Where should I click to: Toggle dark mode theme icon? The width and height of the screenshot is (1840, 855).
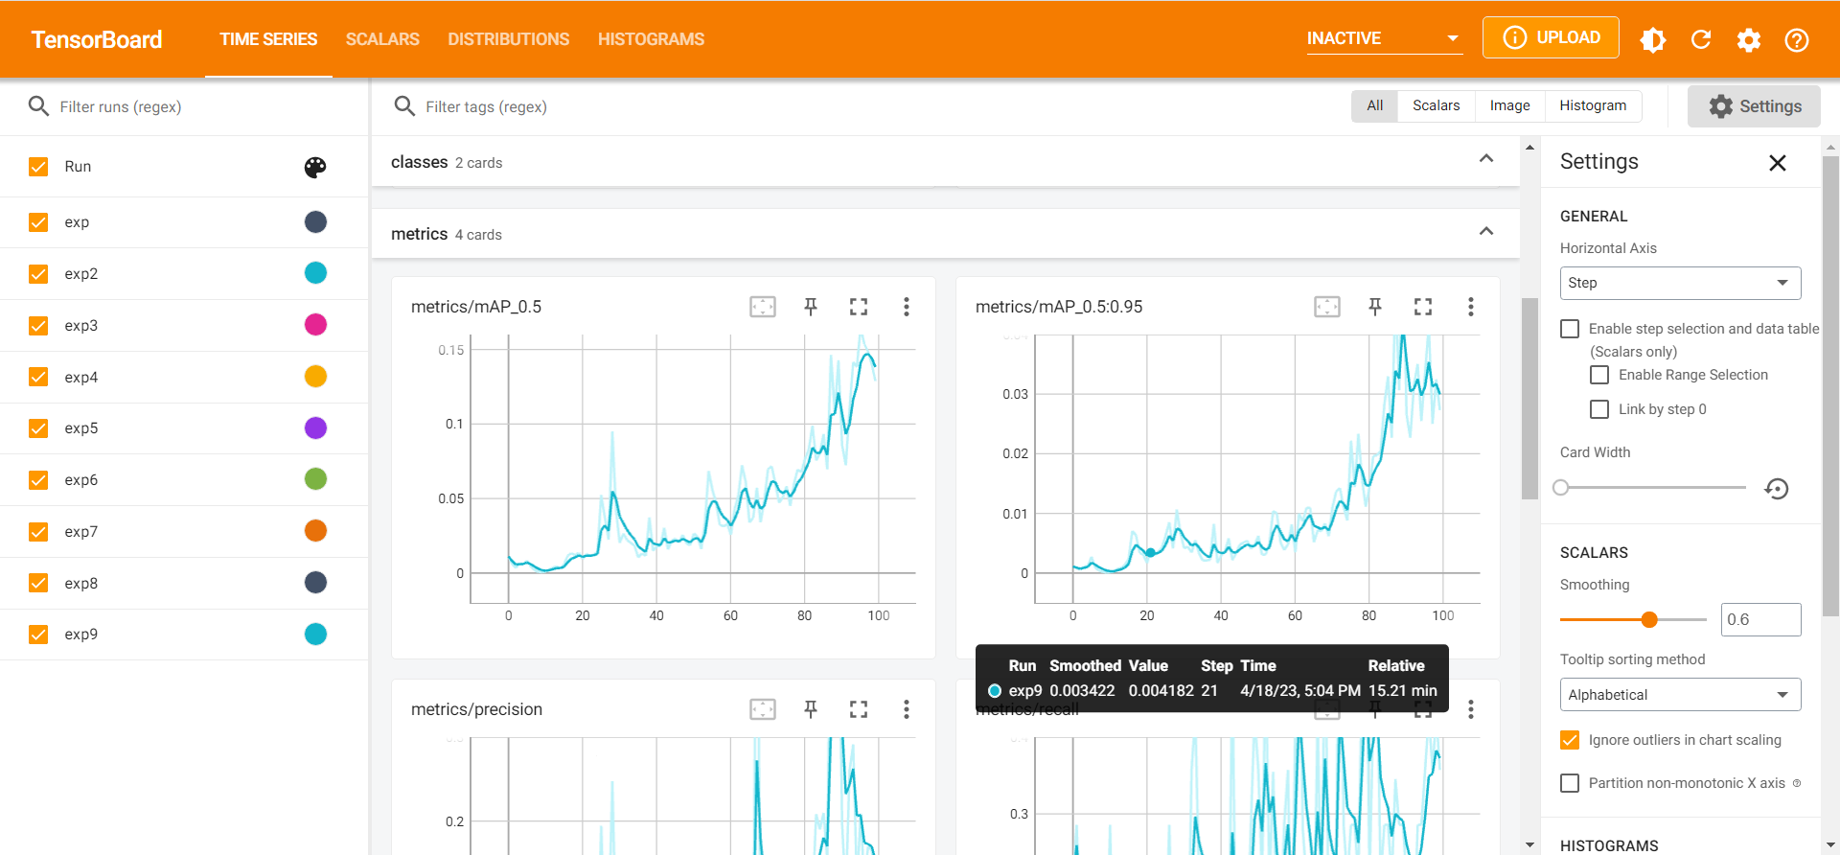[x=1653, y=39]
